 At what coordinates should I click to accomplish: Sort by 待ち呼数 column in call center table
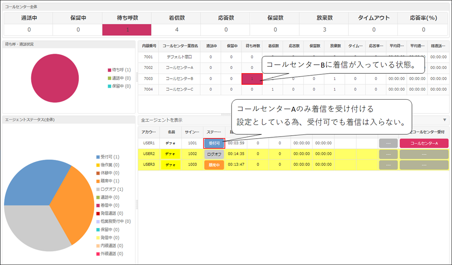pyautogui.click(x=252, y=46)
